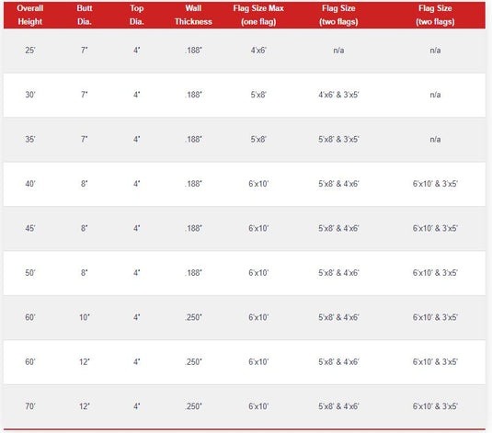The width and height of the screenshot is (492, 433).
Task: Click 5'x8' & 4'x6' in the 70' row
Action: coord(338,406)
